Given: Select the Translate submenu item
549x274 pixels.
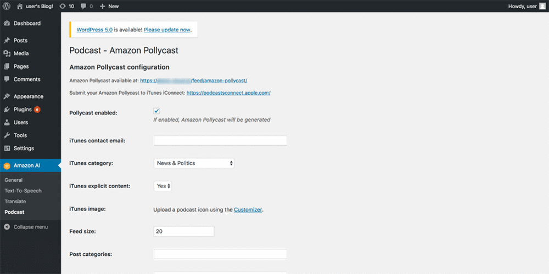Looking at the screenshot, I should click(x=15, y=201).
